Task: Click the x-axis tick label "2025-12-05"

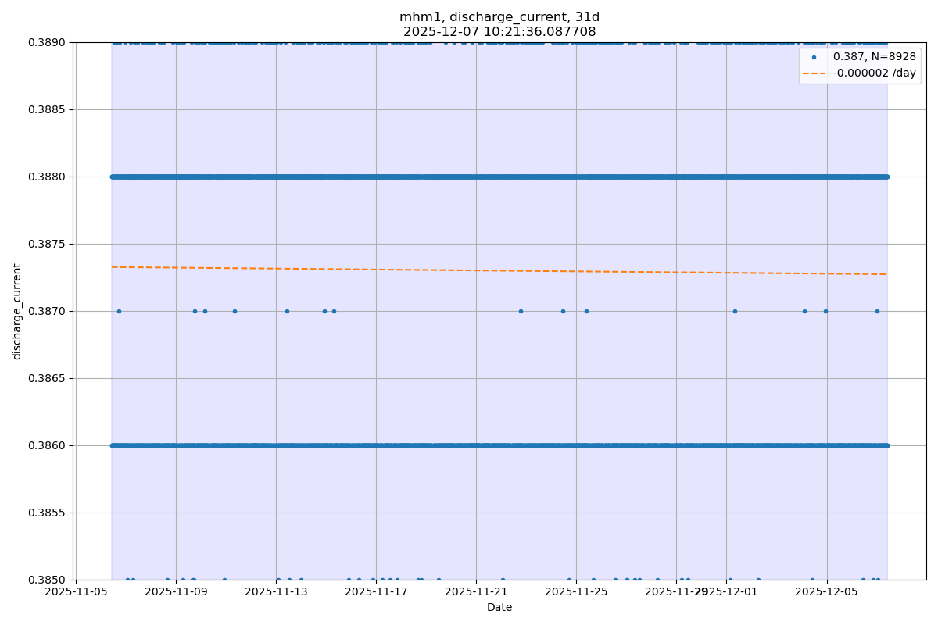Action: point(826,592)
